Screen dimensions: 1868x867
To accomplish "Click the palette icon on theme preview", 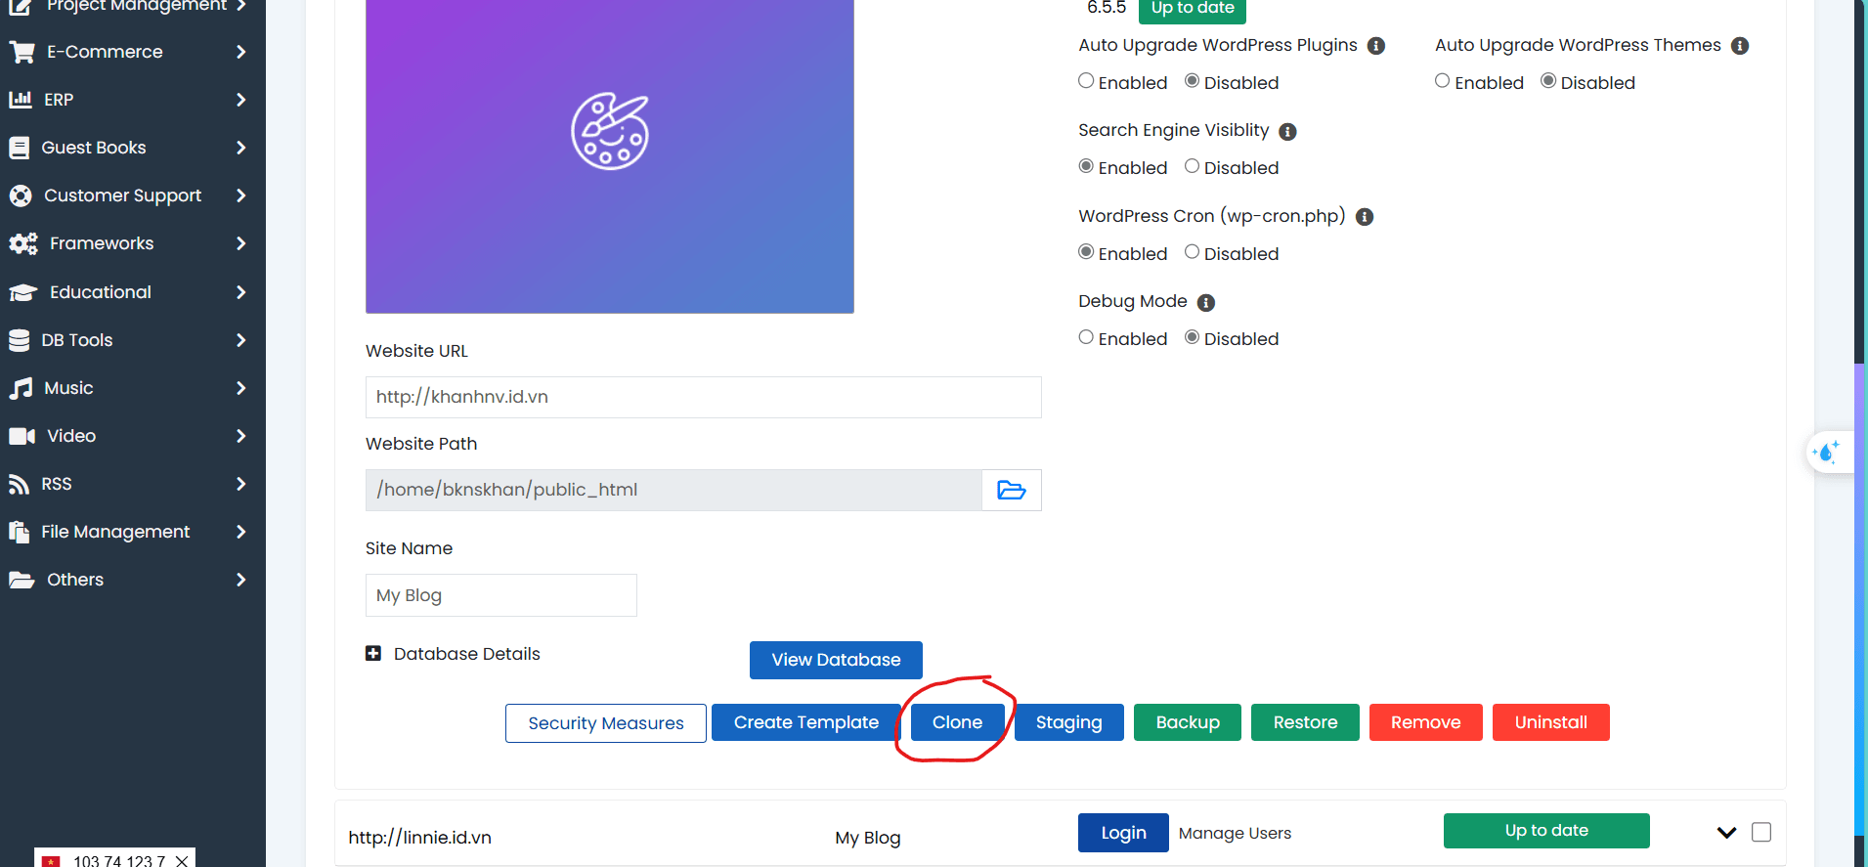I will pyautogui.click(x=610, y=131).
